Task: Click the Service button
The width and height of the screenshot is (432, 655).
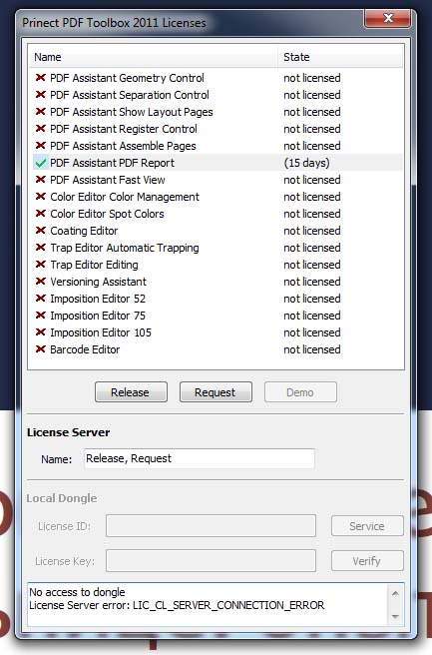Action: point(367,526)
